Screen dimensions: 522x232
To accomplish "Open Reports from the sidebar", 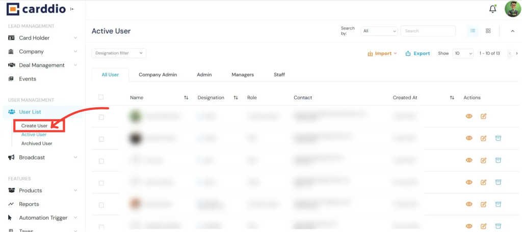I will [29, 204].
